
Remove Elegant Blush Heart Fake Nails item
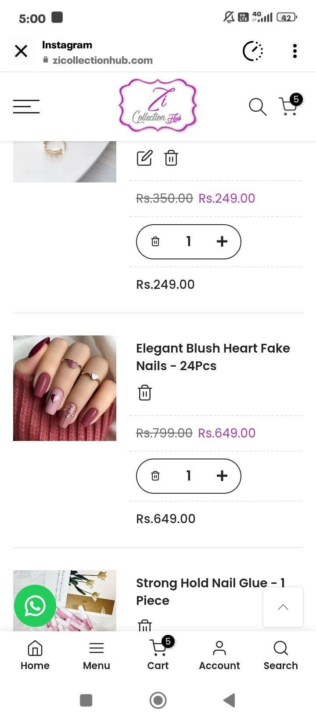[x=145, y=392]
